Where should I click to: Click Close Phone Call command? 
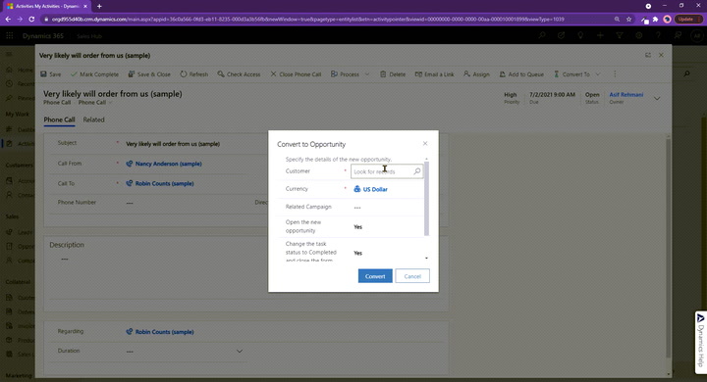pyautogui.click(x=296, y=74)
